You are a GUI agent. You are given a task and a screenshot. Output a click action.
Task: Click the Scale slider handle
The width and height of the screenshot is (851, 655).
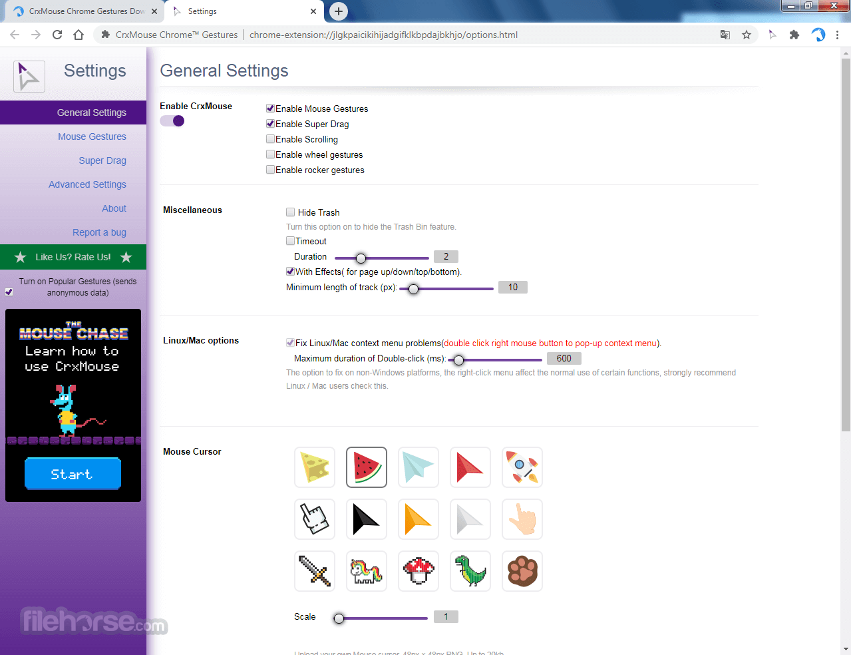339,618
